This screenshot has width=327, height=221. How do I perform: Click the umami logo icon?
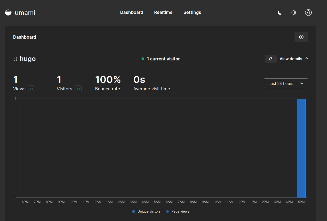click(8, 13)
